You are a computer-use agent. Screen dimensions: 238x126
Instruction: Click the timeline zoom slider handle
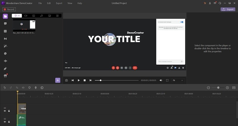click(x=218, y=88)
